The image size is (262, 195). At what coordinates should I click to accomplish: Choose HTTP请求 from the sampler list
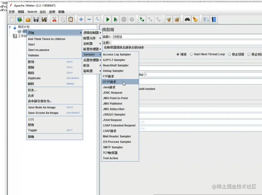click(120, 82)
